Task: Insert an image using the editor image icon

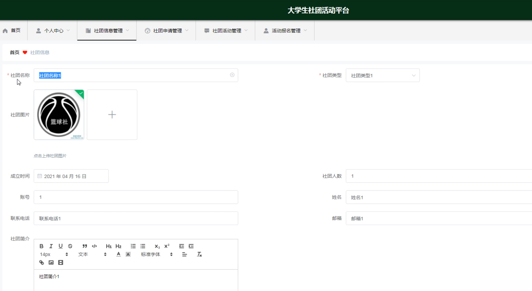Action: pyautogui.click(x=51, y=262)
